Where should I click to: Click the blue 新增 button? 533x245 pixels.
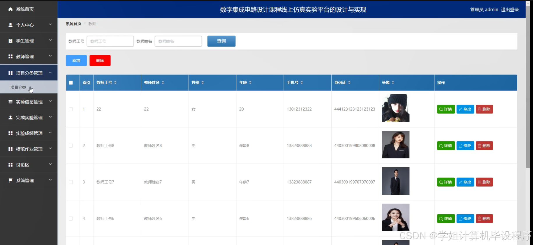(x=76, y=61)
